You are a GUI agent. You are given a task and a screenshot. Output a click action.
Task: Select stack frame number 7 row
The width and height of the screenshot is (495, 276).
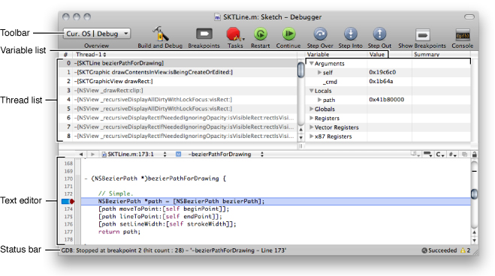coord(177,127)
